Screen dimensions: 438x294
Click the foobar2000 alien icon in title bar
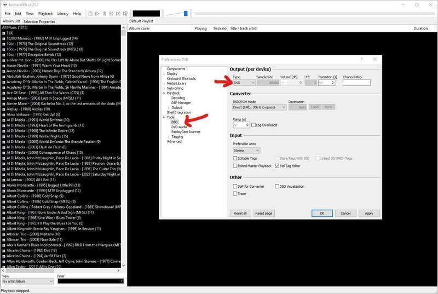5,5
